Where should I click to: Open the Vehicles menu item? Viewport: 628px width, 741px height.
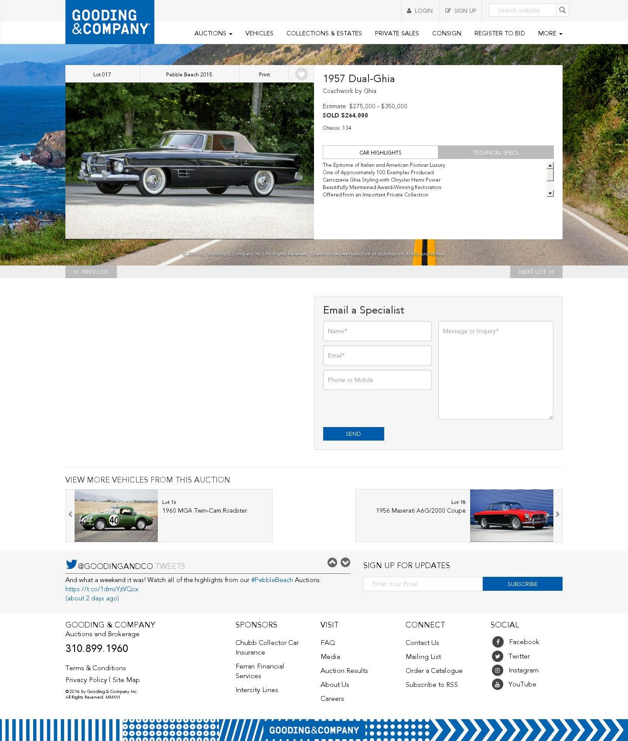click(259, 33)
